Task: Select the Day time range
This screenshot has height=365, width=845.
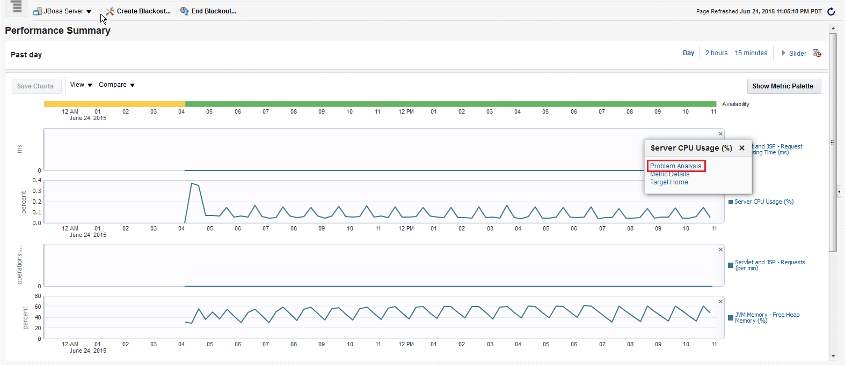Action: tap(688, 53)
